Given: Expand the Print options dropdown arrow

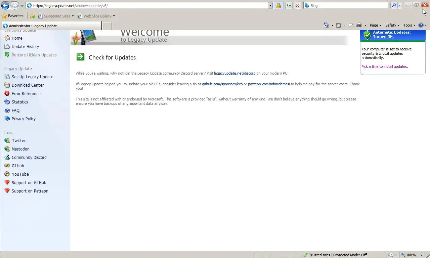Looking at the screenshot, I should tap(365, 26).
